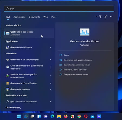Click the search field containing gest
The image size is (122, 120).
point(59,9)
